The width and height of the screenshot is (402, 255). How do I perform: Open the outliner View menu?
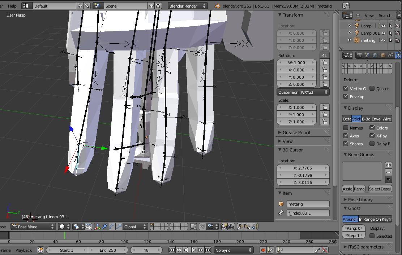pyautogui.click(x=369, y=16)
